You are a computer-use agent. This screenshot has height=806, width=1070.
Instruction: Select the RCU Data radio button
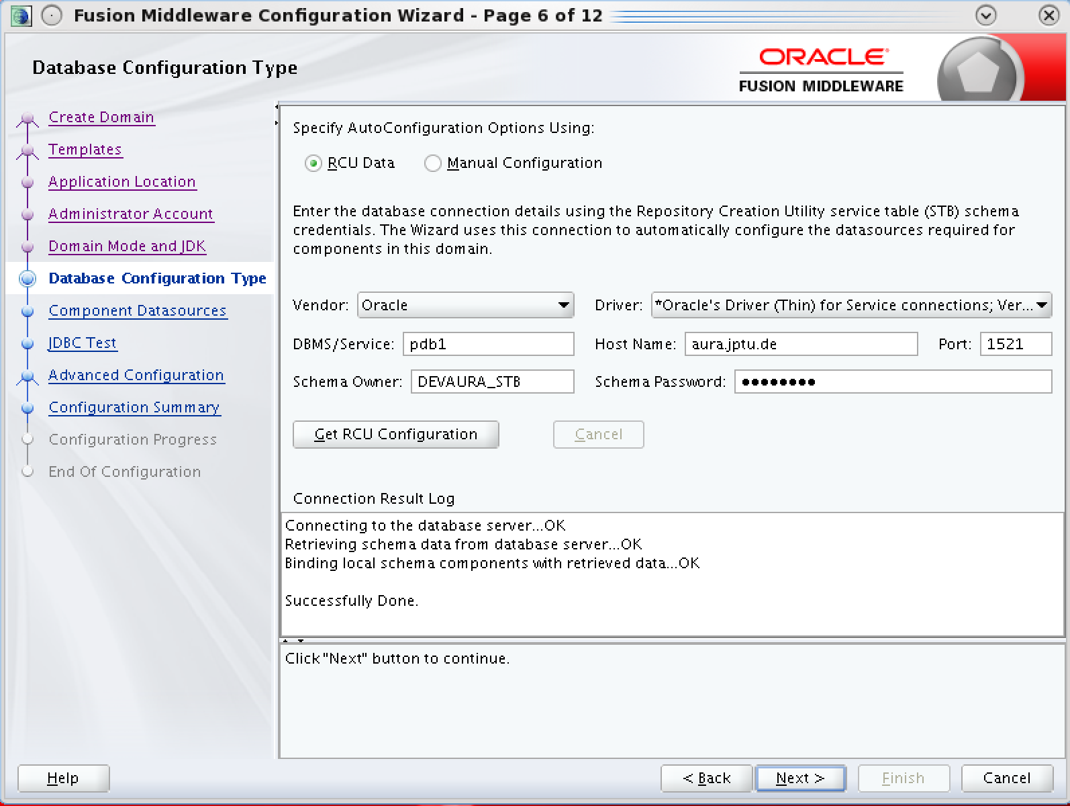[313, 163]
